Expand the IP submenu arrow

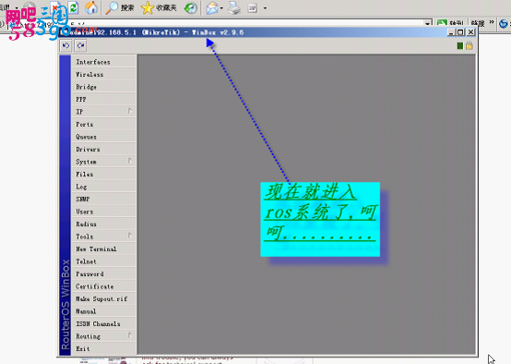click(130, 111)
